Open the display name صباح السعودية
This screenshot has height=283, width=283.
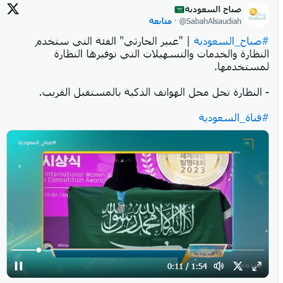[x=213, y=10]
